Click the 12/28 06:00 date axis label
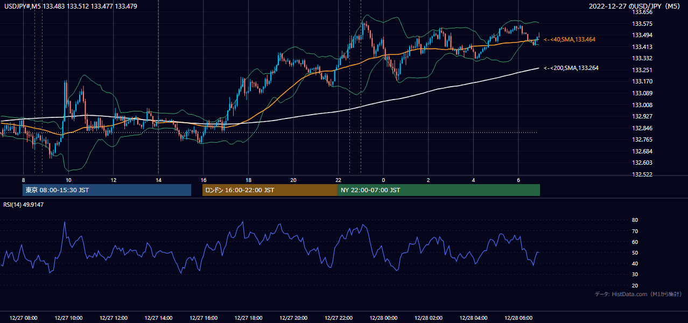 518,318
